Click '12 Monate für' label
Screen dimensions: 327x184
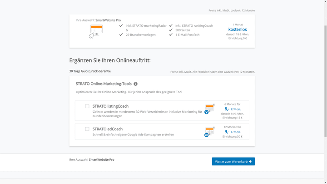pyautogui.click(x=233, y=127)
